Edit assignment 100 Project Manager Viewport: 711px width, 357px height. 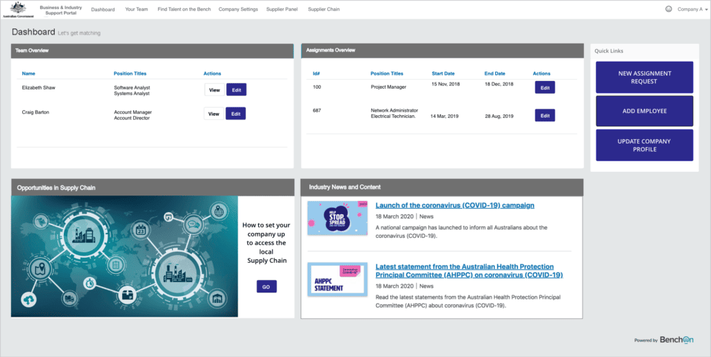coord(544,87)
